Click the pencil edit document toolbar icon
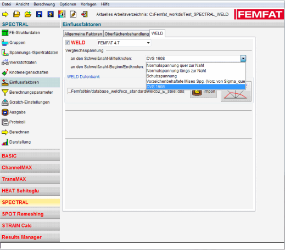Screen dimensions: 285x250 73,14
